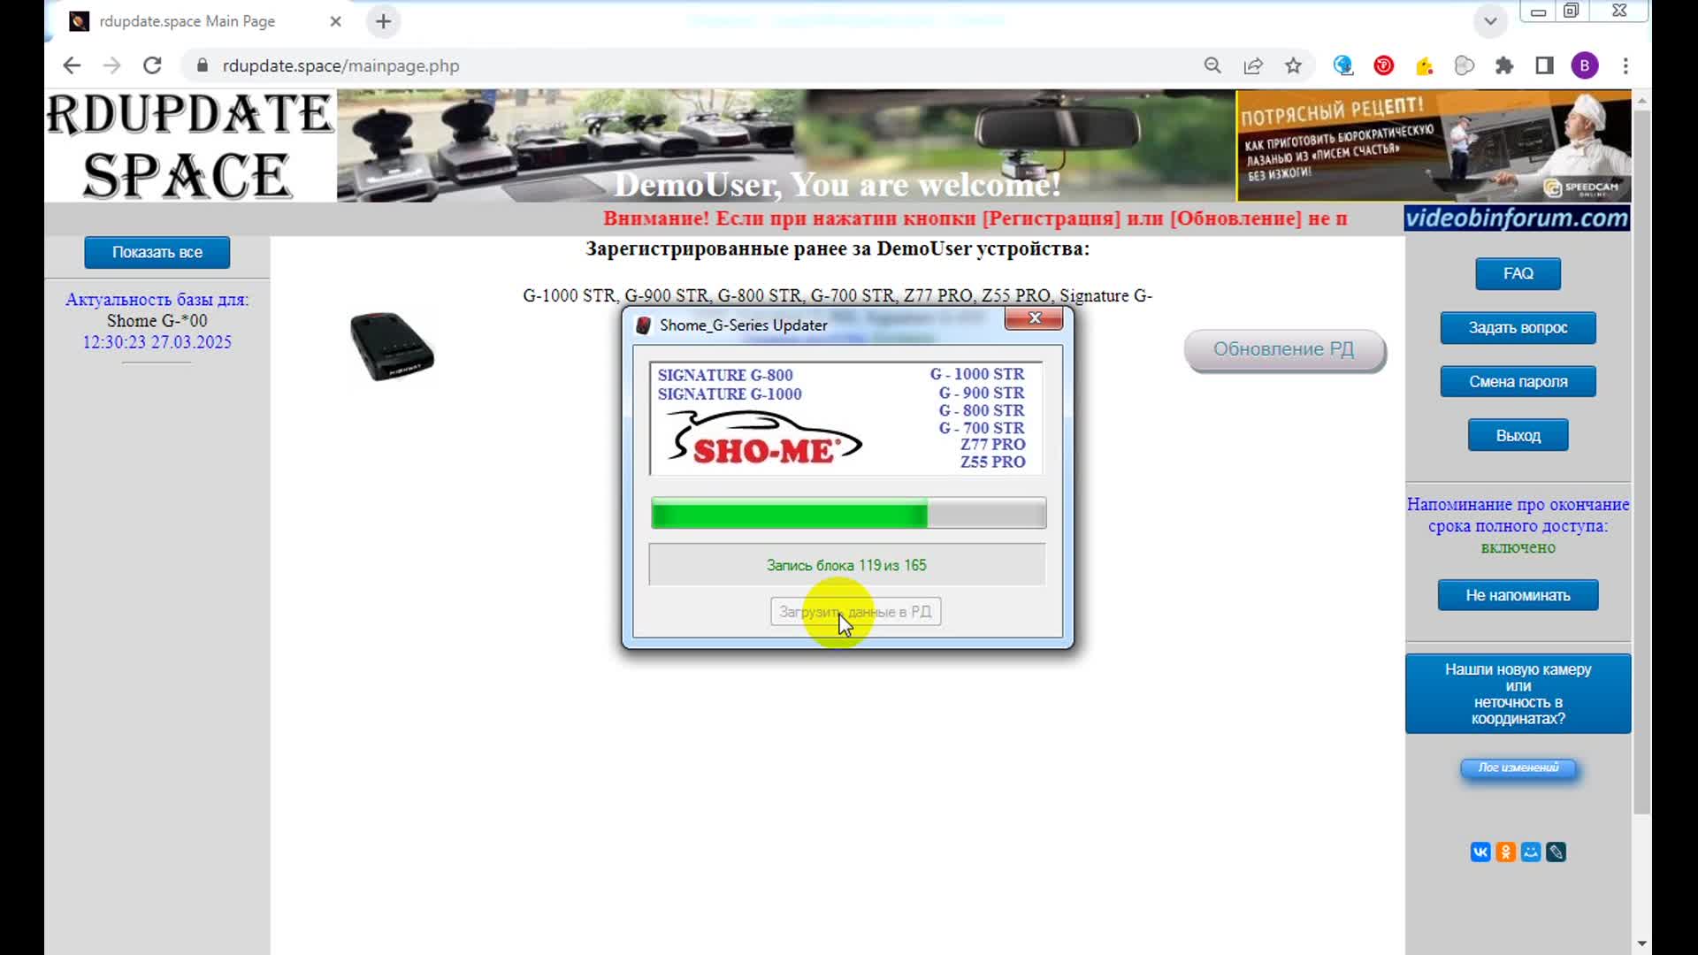The height and width of the screenshot is (955, 1698).
Task: Open the blue globe extension
Action: tap(1343, 65)
